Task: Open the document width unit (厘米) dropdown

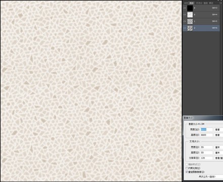Action: point(218,147)
